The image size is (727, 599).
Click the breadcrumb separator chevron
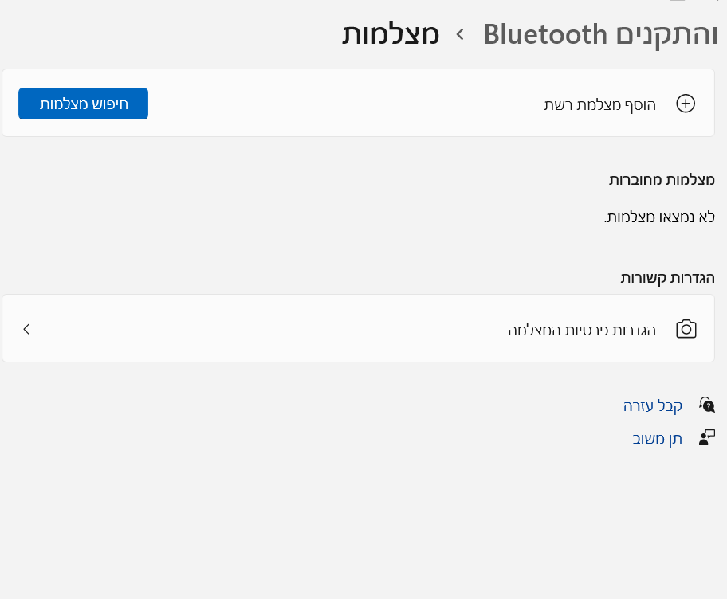pos(460,35)
